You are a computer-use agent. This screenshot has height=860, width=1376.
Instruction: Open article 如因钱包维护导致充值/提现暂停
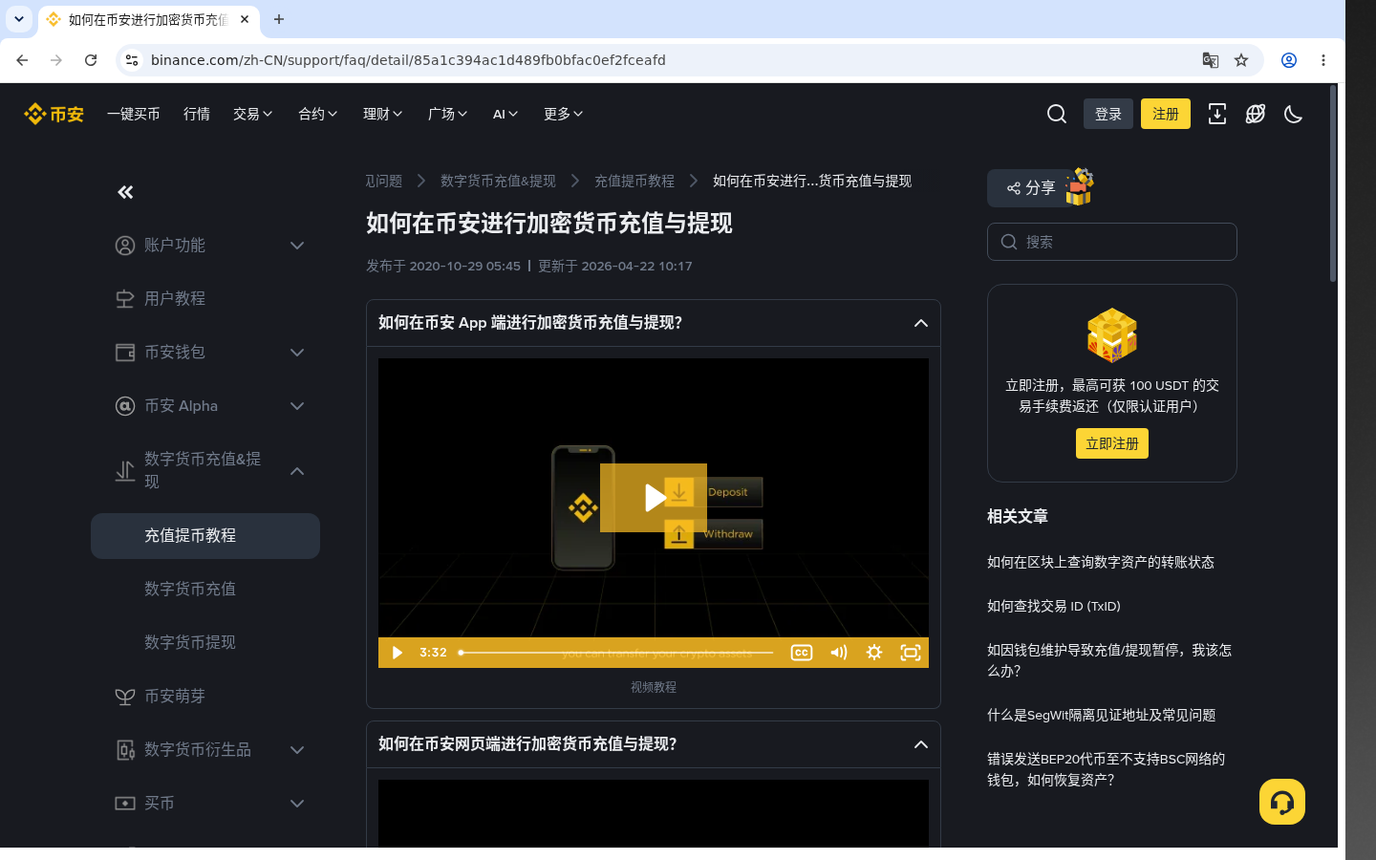1109,660
